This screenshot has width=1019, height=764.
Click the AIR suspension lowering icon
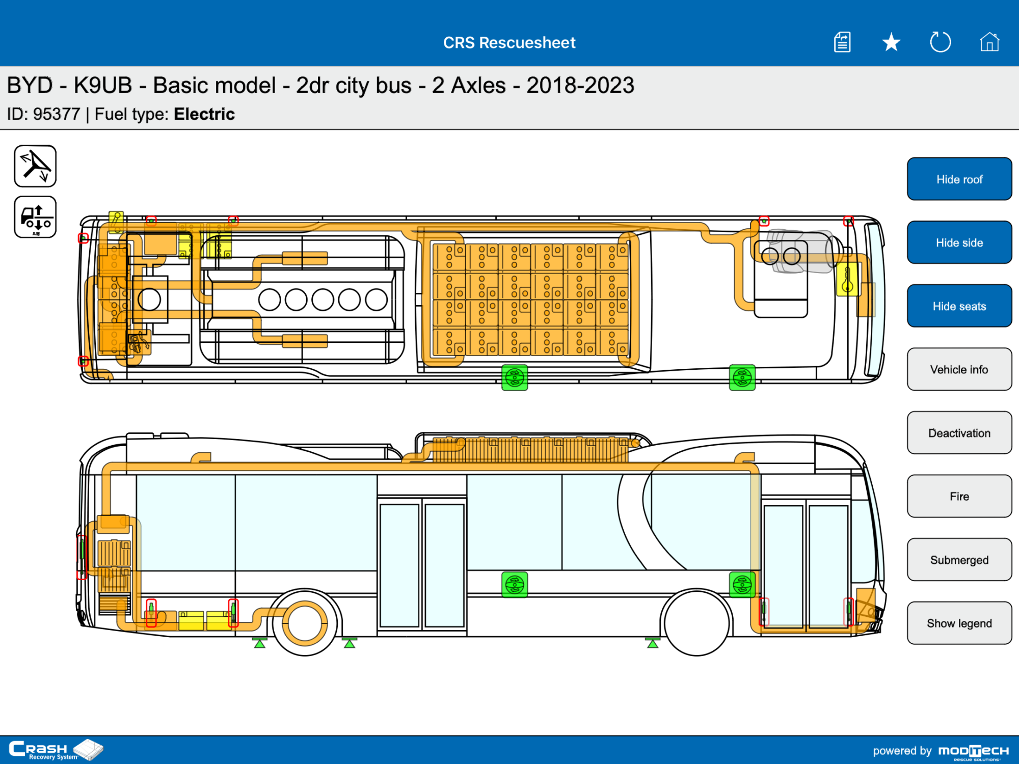tap(36, 218)
